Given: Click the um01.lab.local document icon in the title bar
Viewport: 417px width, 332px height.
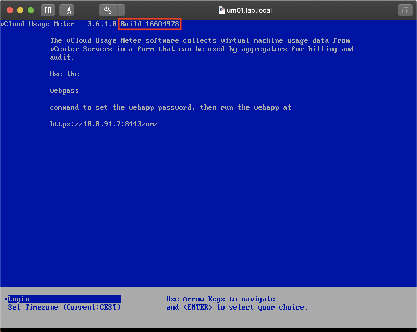Looking at the screenshot, I should point(221,10).
